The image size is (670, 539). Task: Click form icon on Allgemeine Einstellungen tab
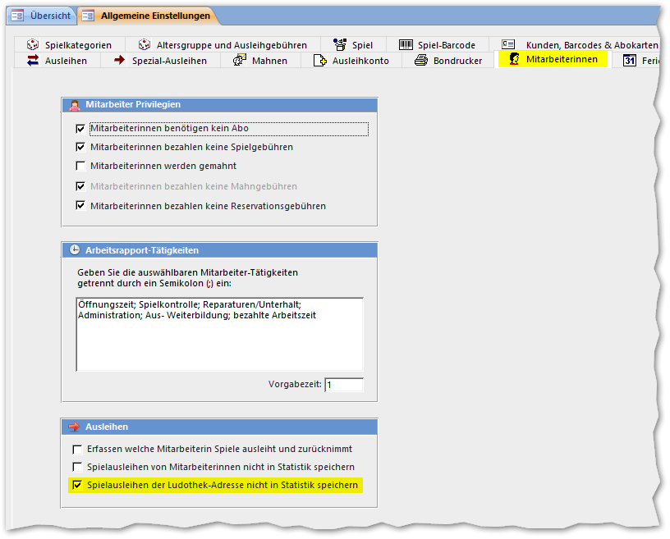tap(88, 16)
